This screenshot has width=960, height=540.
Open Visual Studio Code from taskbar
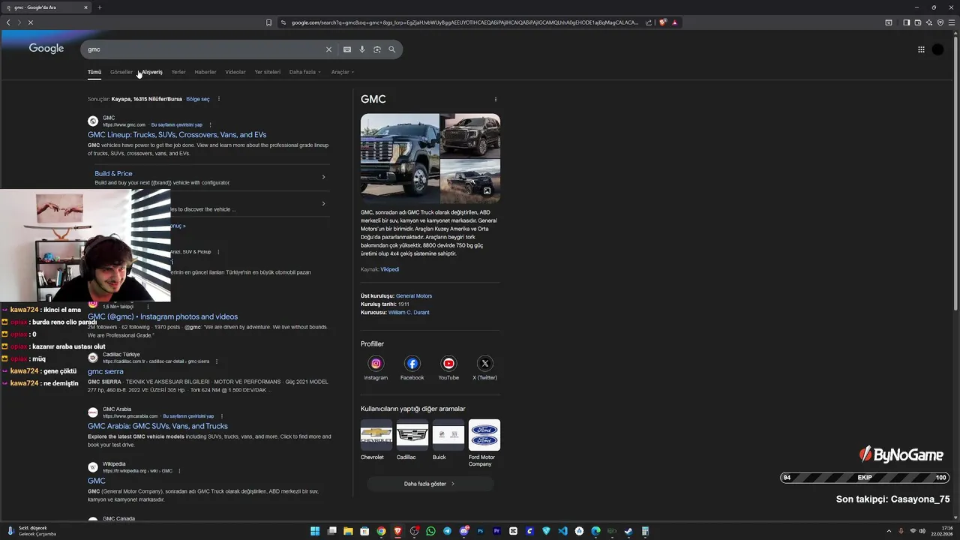pos(562,531)
